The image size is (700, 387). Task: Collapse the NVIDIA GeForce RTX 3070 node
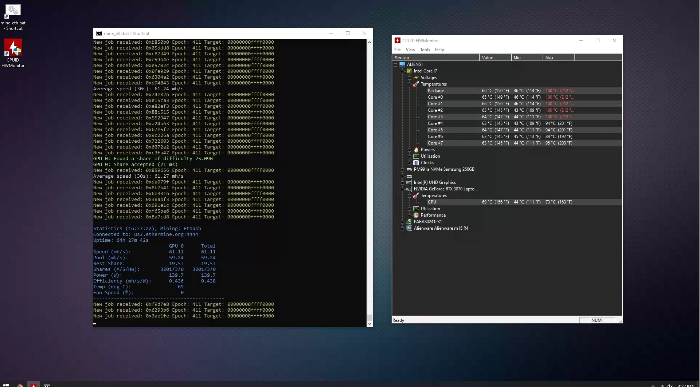[402, 189]
